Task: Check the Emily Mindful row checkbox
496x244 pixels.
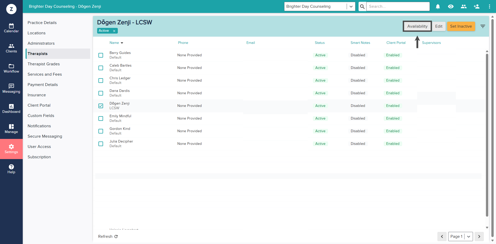Action: point(101,119)
